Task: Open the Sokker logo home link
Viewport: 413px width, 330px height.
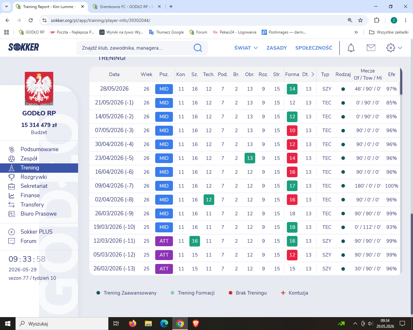Action: 24,47
